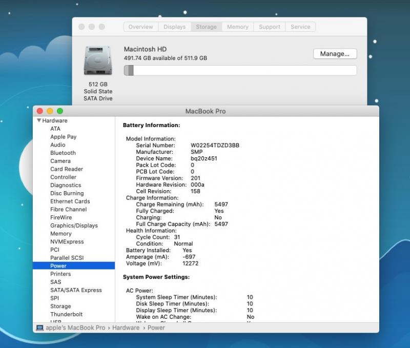This screenshot has width=410, height=348.
Task: Click the Manage... button
Action: [335, 54]
